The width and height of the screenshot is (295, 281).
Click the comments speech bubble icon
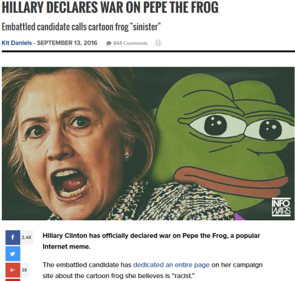click(109, 44)
